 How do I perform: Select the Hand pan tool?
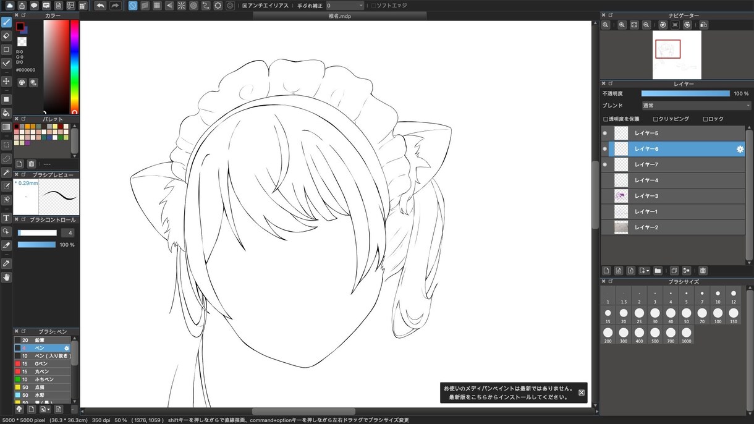point(6,277)
